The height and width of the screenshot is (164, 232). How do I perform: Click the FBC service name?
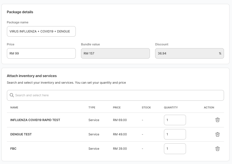pyautogui.click(x=13, y=149)
